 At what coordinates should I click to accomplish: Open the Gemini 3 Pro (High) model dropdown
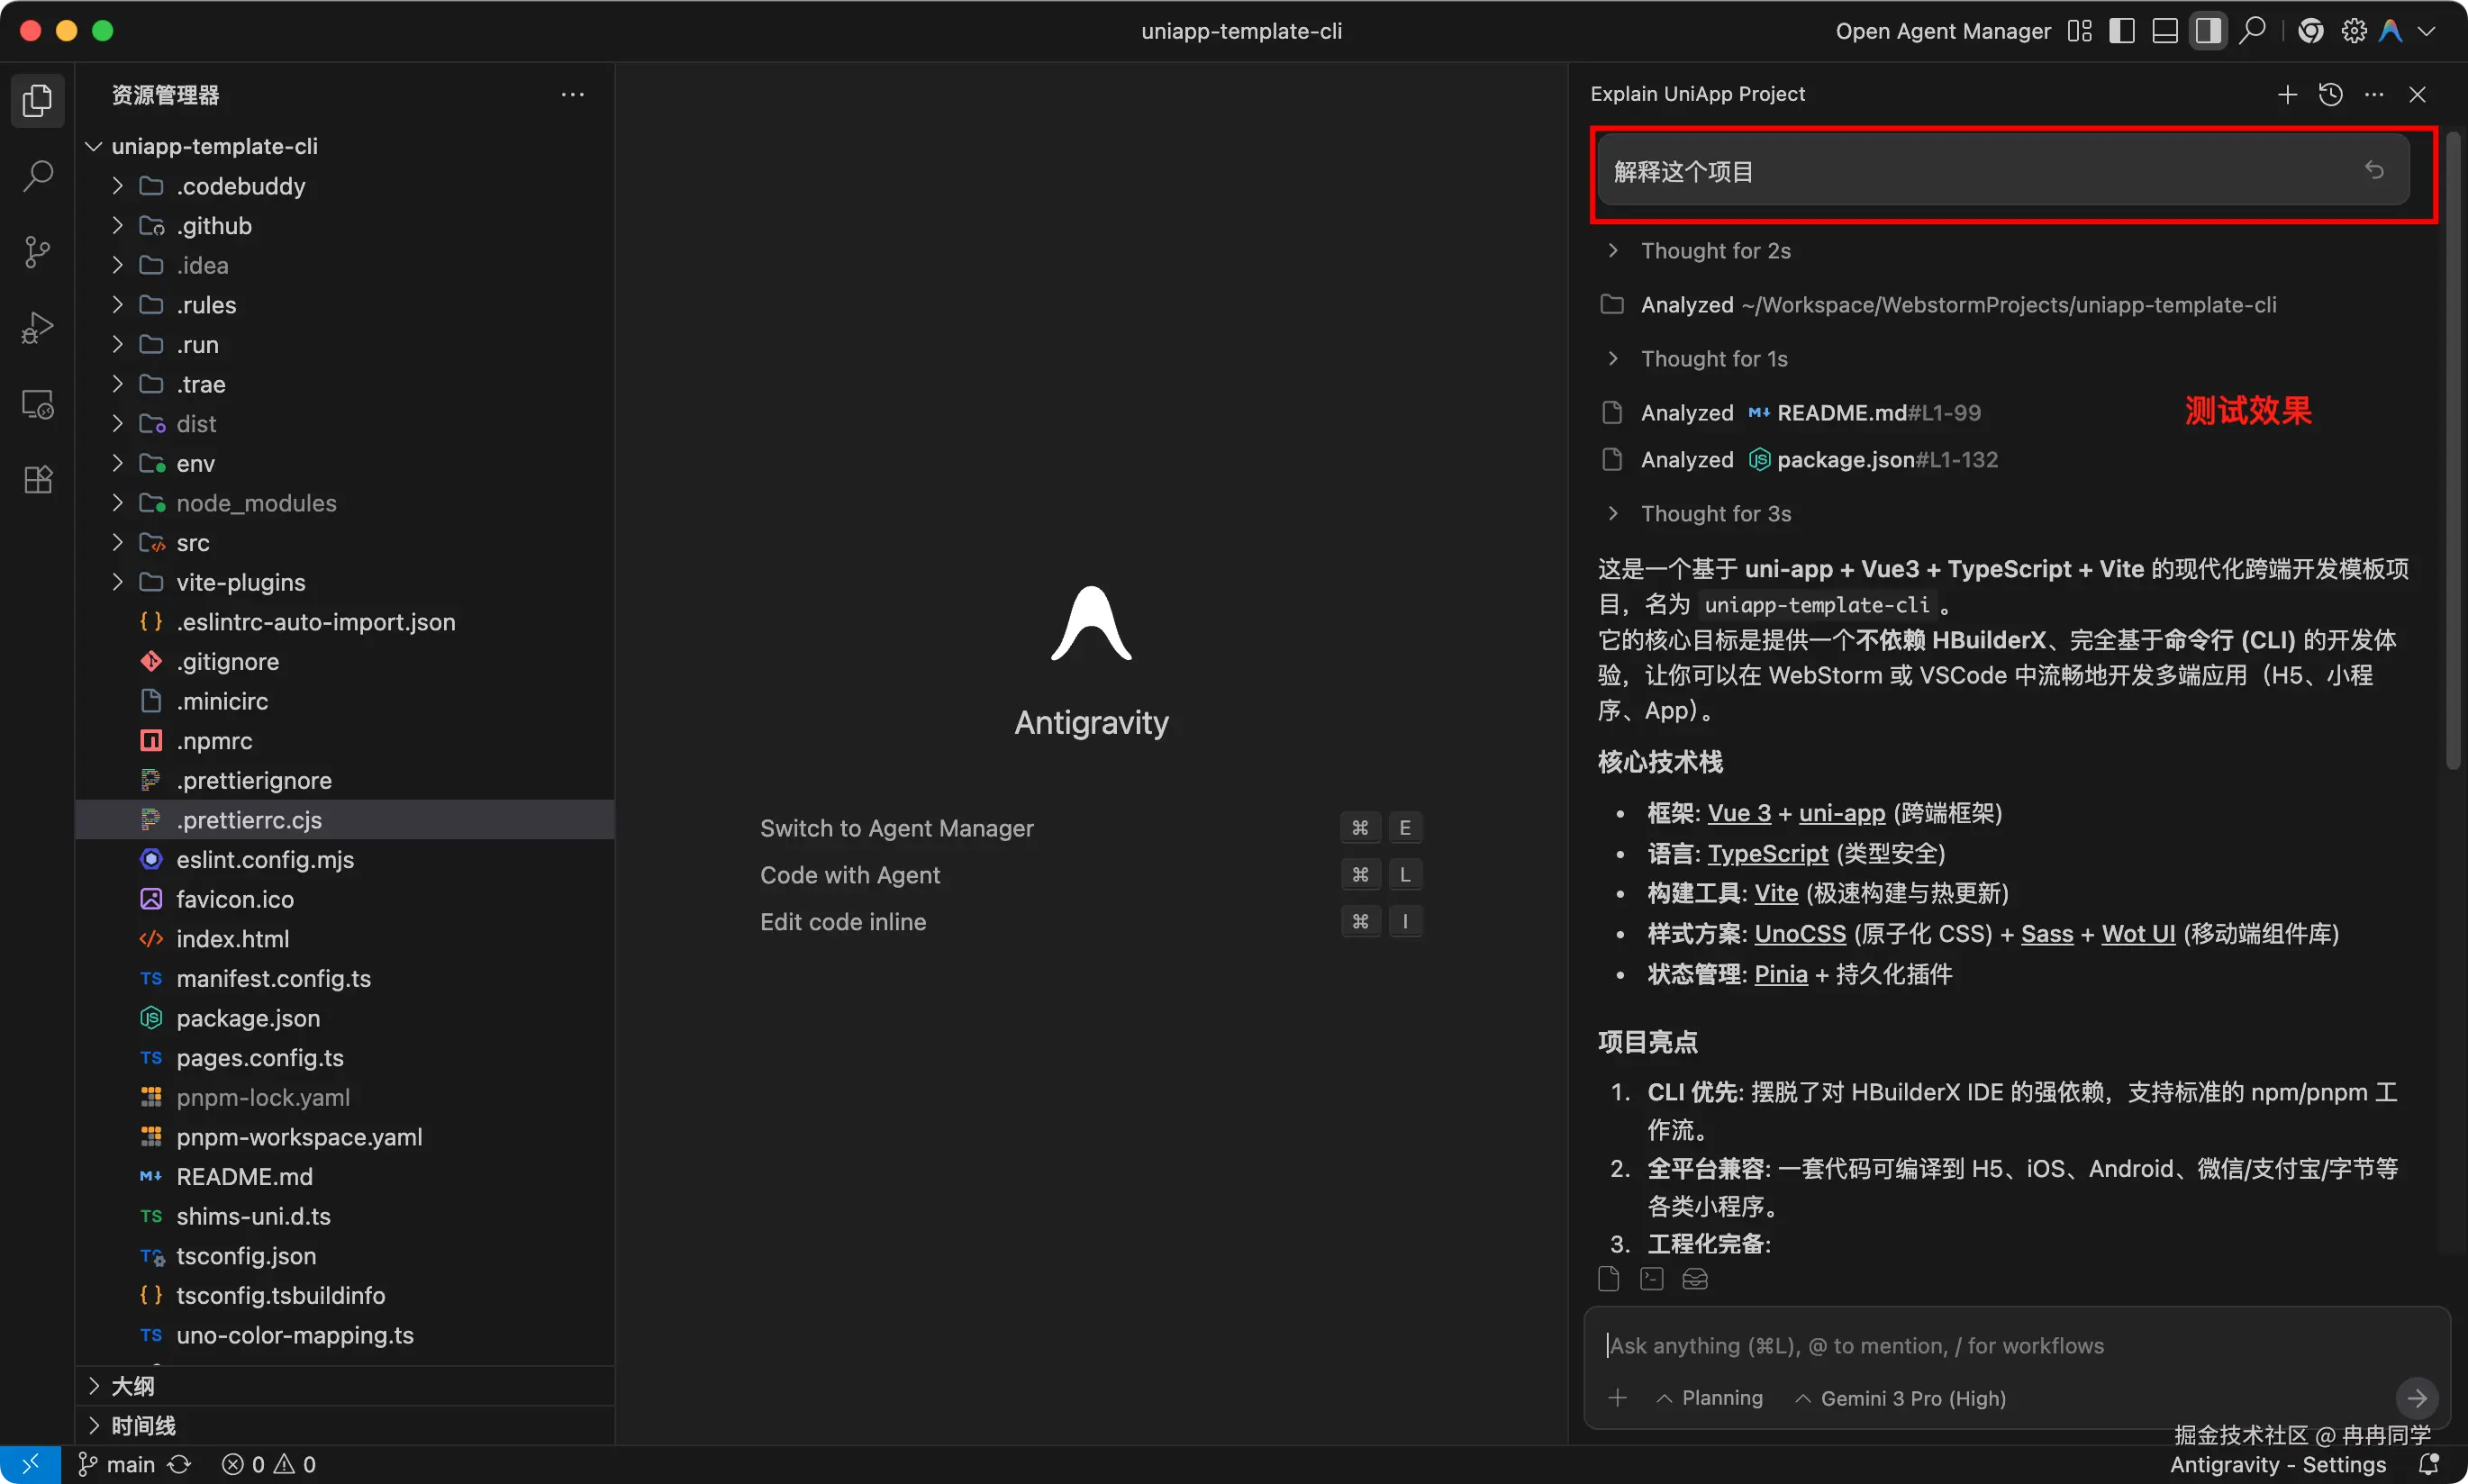pos(1900,1398)
